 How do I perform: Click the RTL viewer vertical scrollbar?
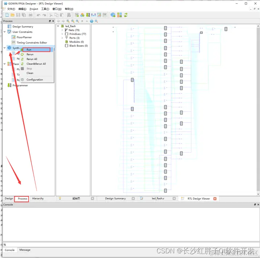click(x=258, y=110)
